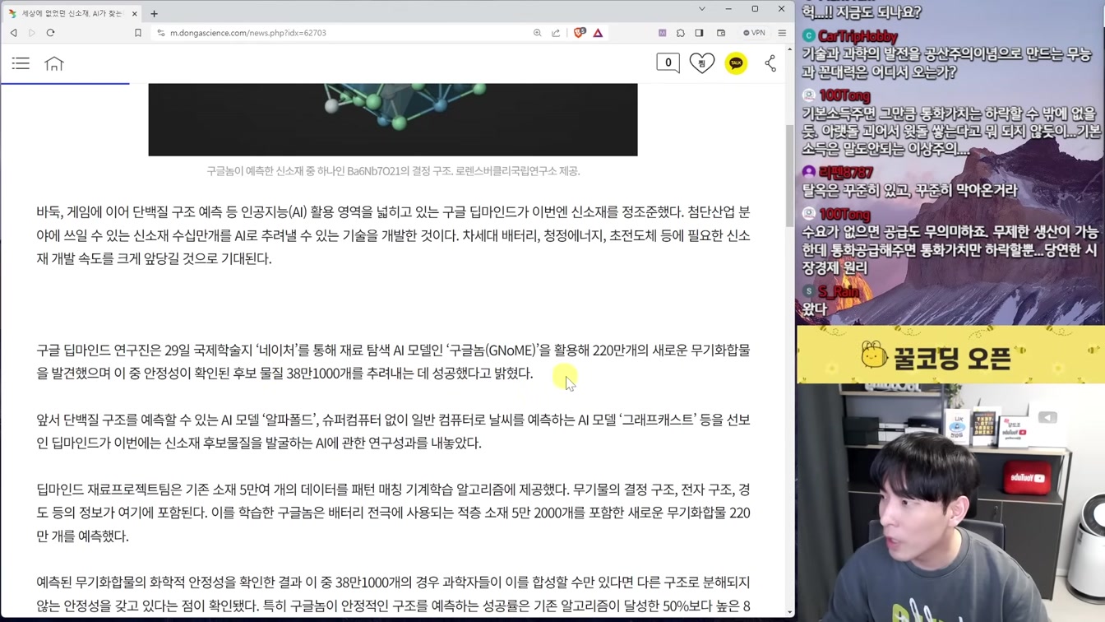Viewport: 1105px width, 622px height.
Task: Open the share icon on the page header
Action: click(x=770, y=63)
